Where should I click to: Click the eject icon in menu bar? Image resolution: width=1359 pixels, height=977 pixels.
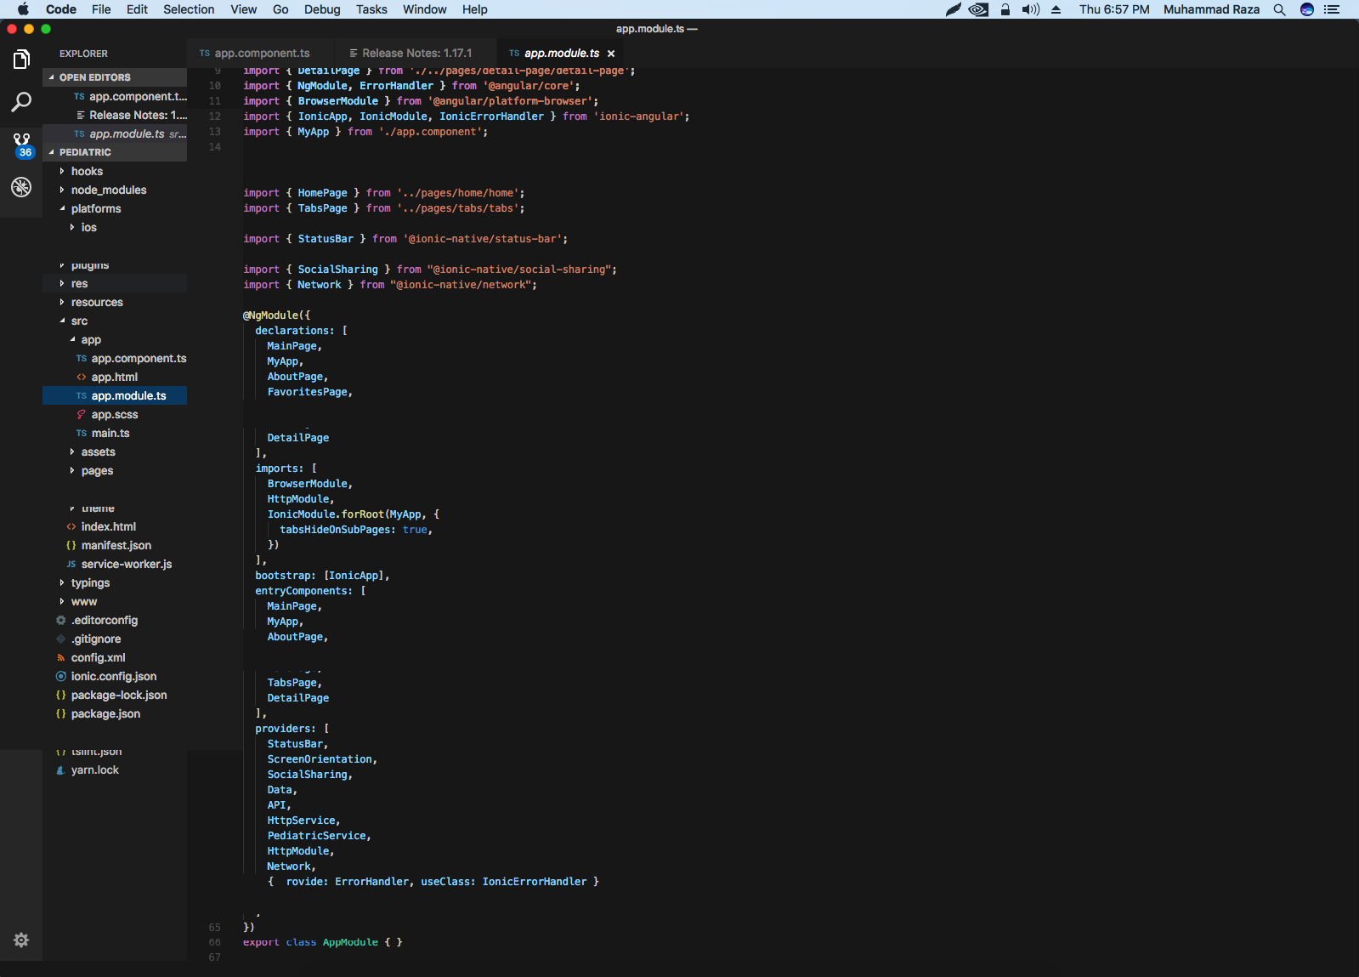[x=1056, y=9]
